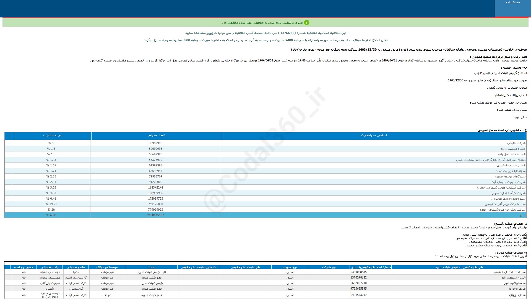Click ownership percent 2.05
531x299 pixels.
coord(51,177)
